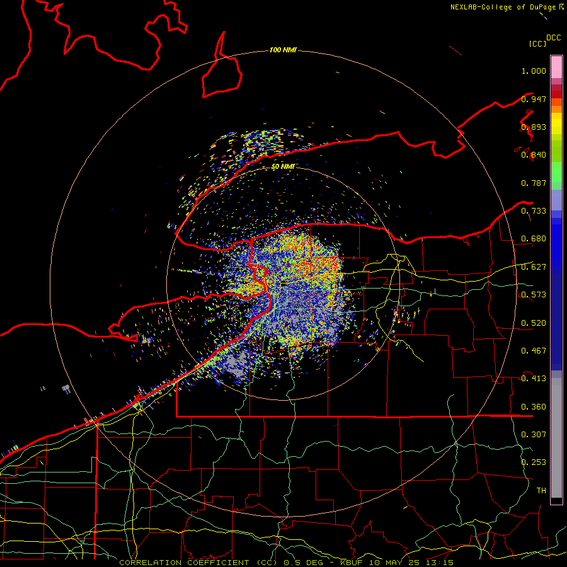Click the KBUF station identifier
Viewport: 567px width, 567px height.
pos(352,563)
